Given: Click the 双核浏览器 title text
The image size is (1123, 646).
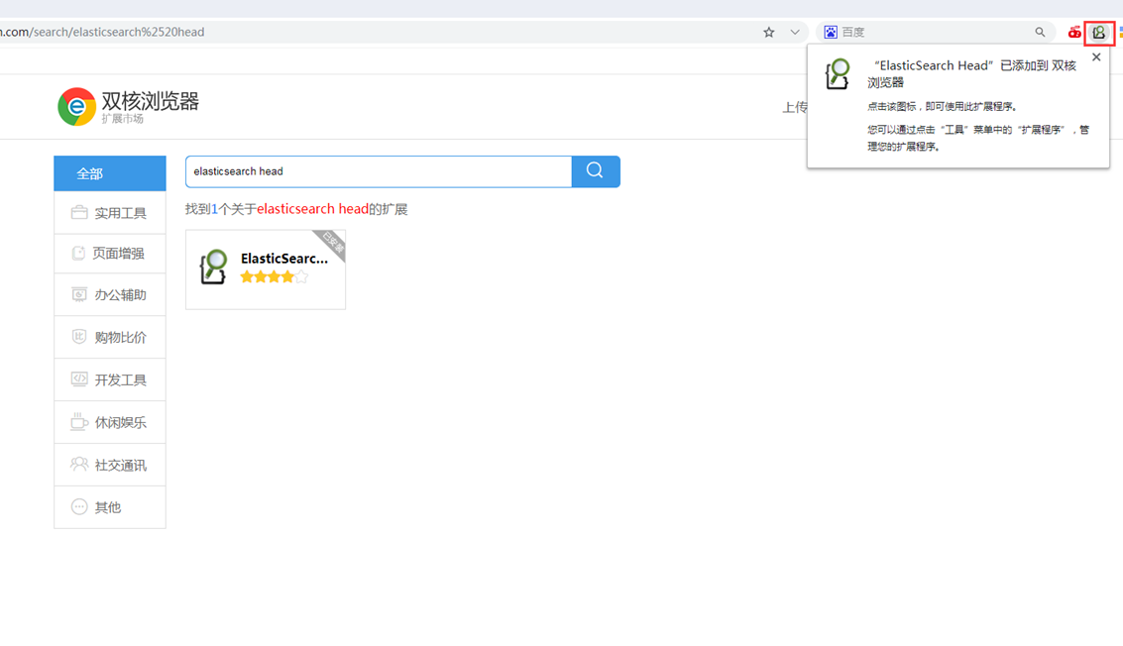Looking at the screenshot, I should click(x=151, y=101).
